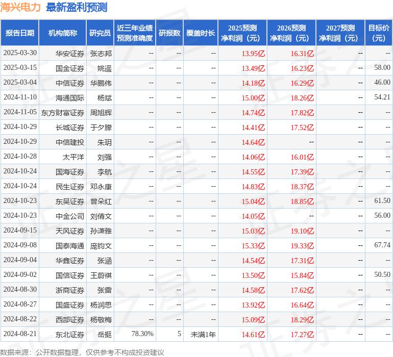The height and width of the screenshot is (357, 393).
Task: Click analyst name 华鹏伟
Action: [x=101, y=83]
